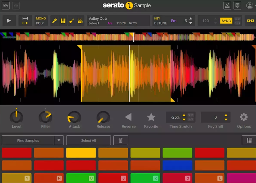Click the Level knob
Viewport: 256px width, 183px height.
(x=16, y=117)
